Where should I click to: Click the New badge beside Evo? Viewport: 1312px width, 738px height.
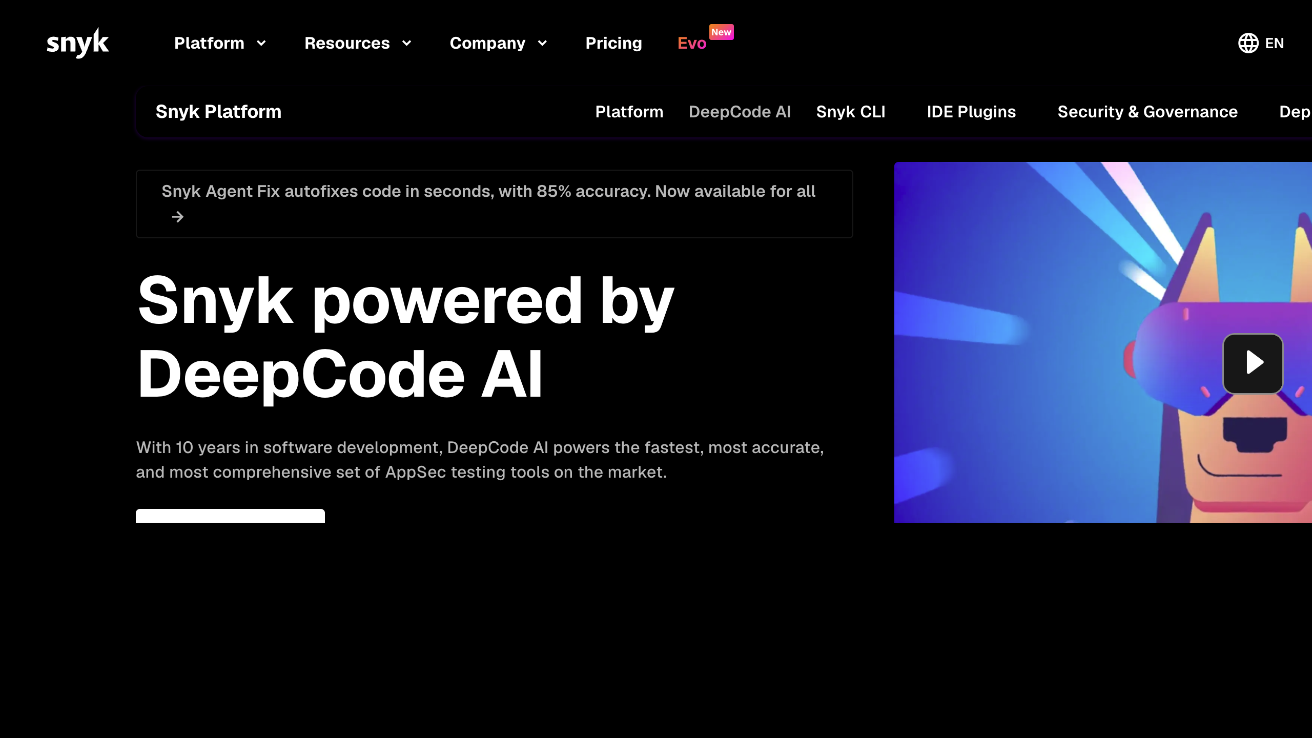coord(721,32)
